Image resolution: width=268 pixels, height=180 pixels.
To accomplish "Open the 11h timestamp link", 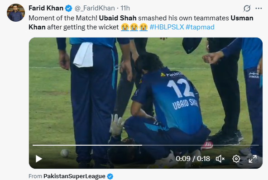I will coord(125,8).
